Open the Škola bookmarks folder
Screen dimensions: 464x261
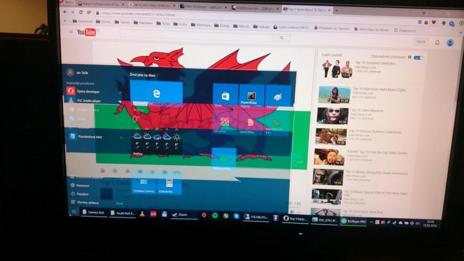pos(163,23)
